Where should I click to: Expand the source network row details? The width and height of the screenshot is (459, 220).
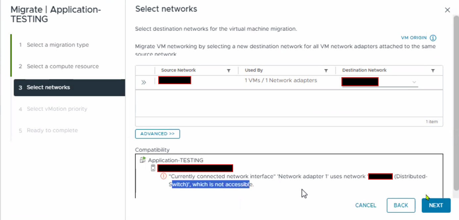(144, 82)
